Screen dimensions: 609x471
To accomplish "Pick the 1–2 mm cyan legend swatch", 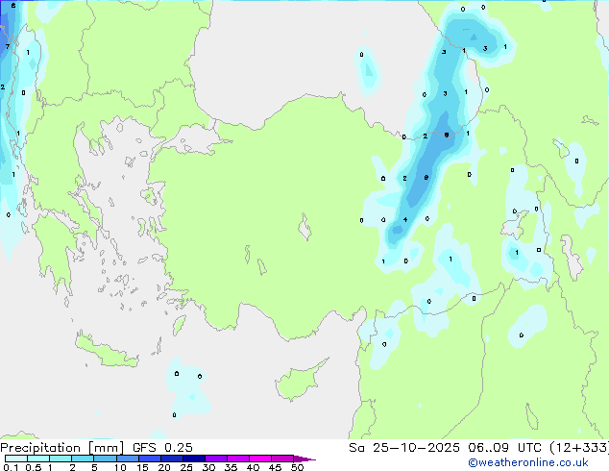I will (x=61, y=459).
